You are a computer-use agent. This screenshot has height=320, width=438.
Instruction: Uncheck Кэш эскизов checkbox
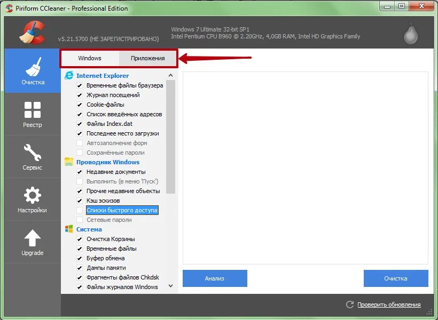point(80,201)
